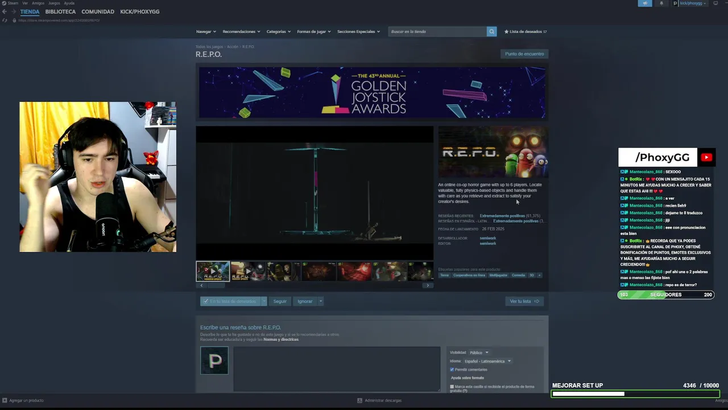
Task: Open the Ver menu
Action: [x=25, y=3]
